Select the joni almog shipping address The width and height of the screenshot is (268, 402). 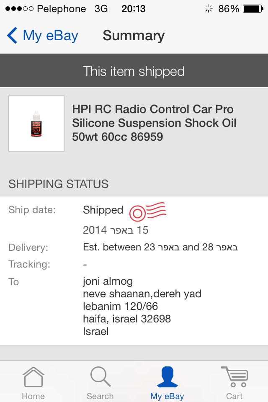point(142,307)
